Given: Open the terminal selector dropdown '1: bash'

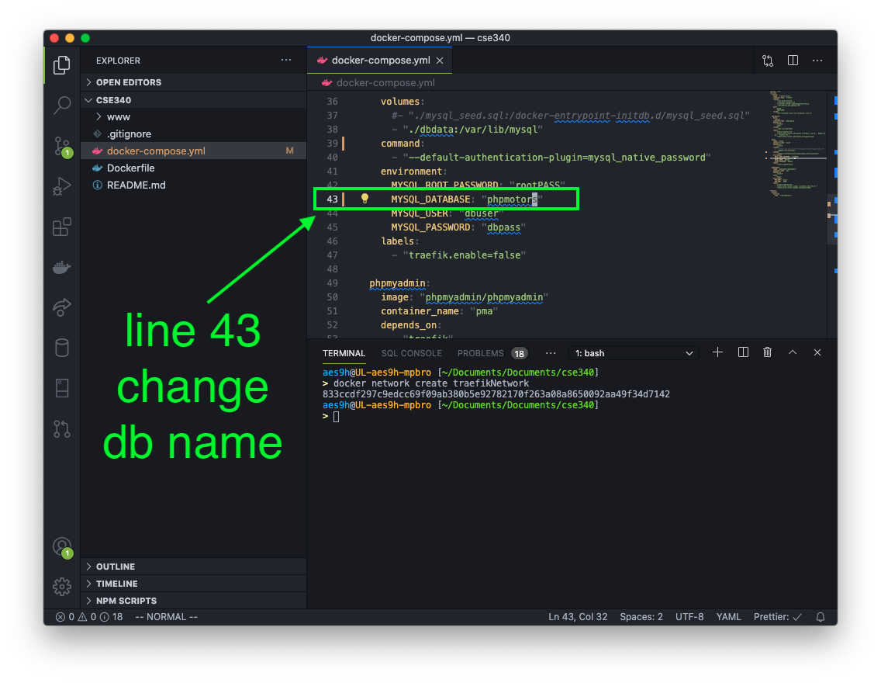Looking at the screenshot, I should click(634, 353).
